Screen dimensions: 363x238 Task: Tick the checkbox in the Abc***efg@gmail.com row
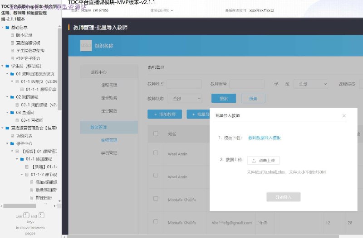(156, 221)
